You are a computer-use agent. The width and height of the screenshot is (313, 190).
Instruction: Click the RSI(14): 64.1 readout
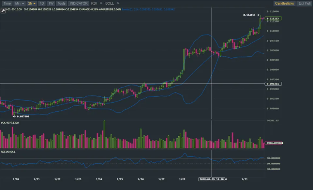click(8, 152)
